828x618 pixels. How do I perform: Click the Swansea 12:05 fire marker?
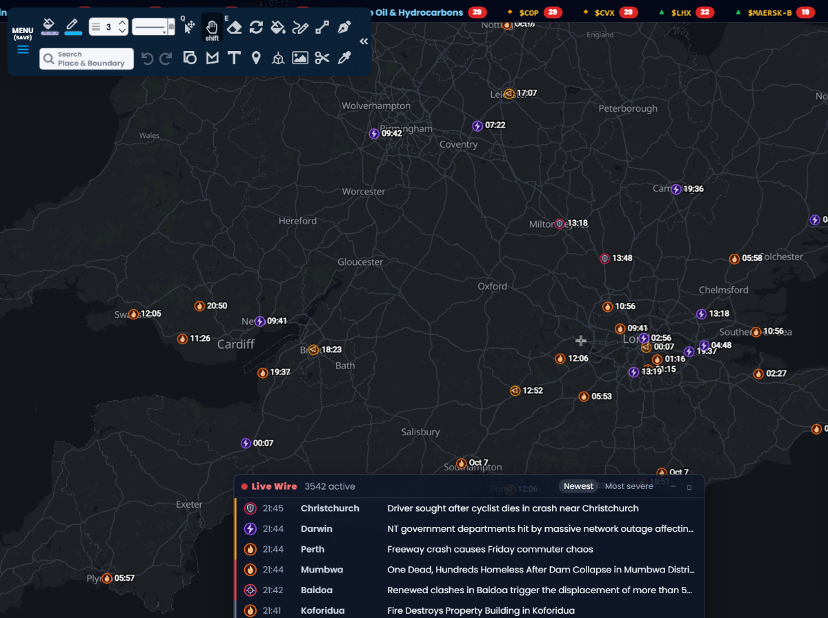[x=133, y=314]
